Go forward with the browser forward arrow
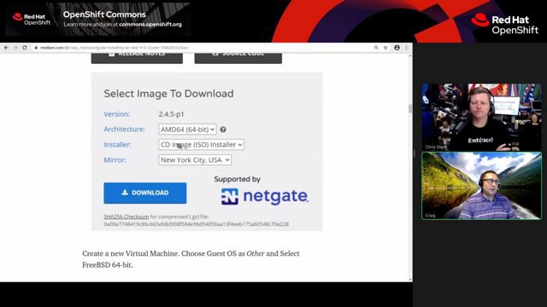547x307 pixels. click(15, 48)
